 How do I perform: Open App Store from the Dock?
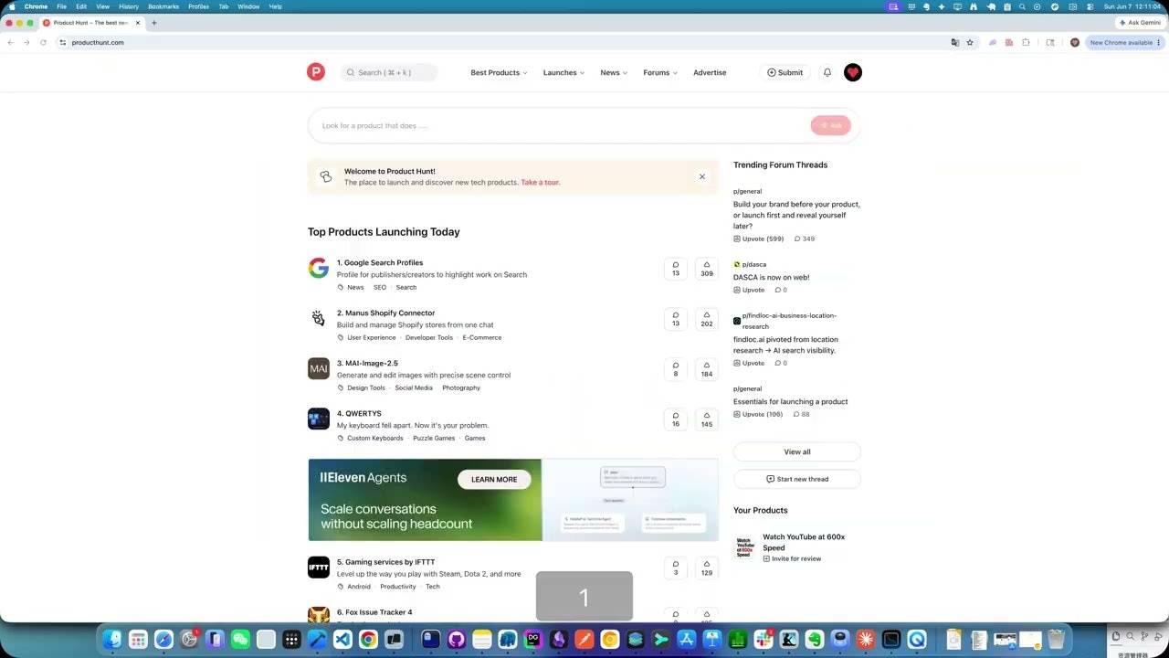click(687, 640)
